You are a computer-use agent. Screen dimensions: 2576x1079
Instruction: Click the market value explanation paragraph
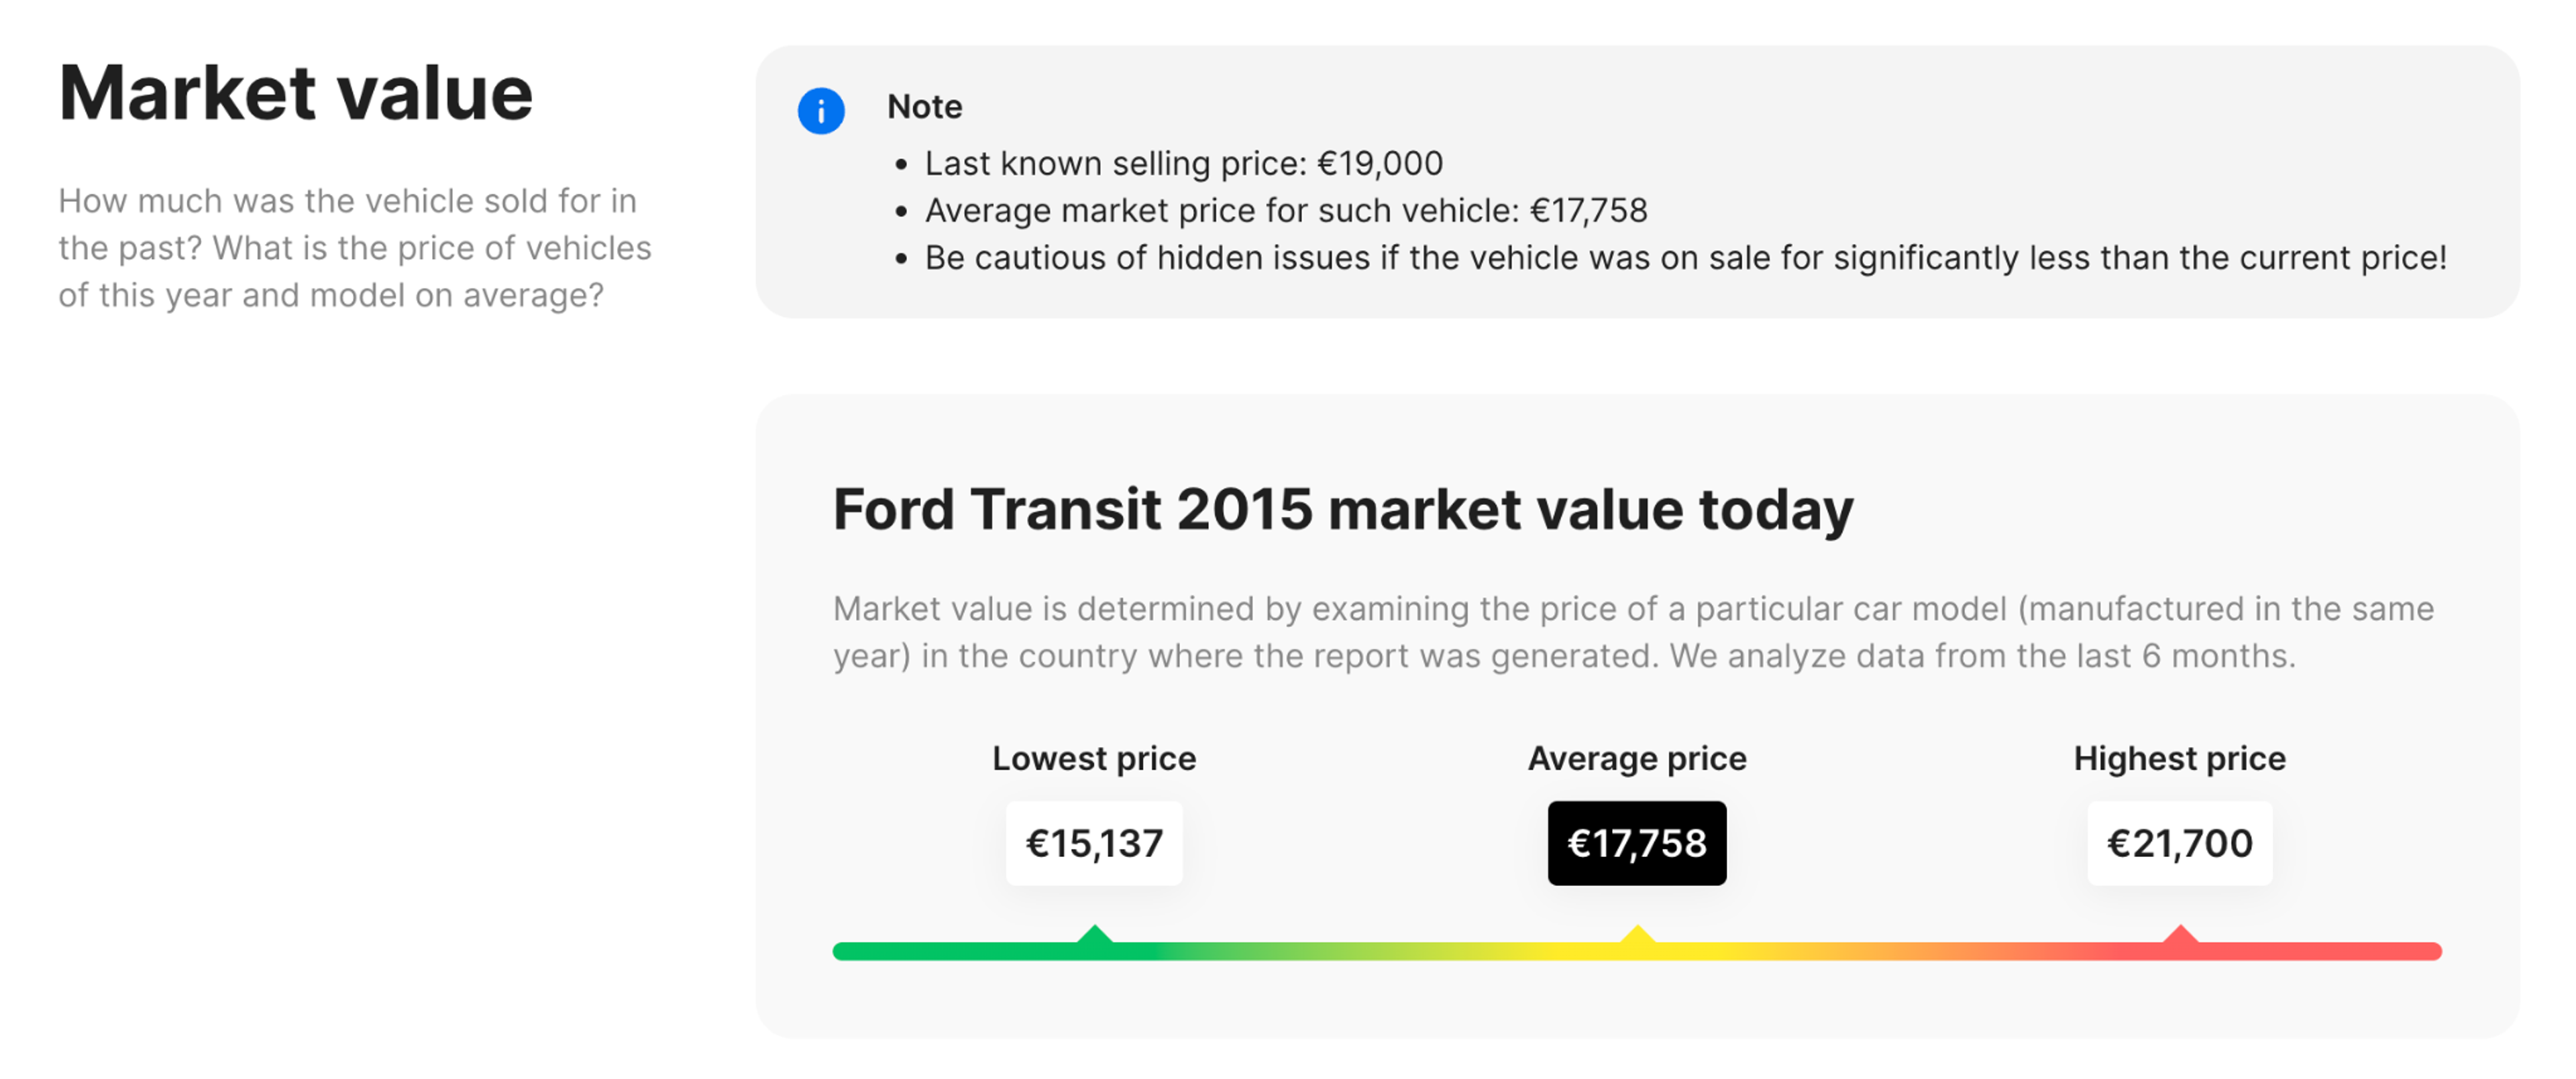[x=1633, y=632]
